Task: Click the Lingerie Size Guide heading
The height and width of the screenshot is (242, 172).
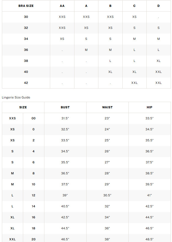Action: pos(16,97)
